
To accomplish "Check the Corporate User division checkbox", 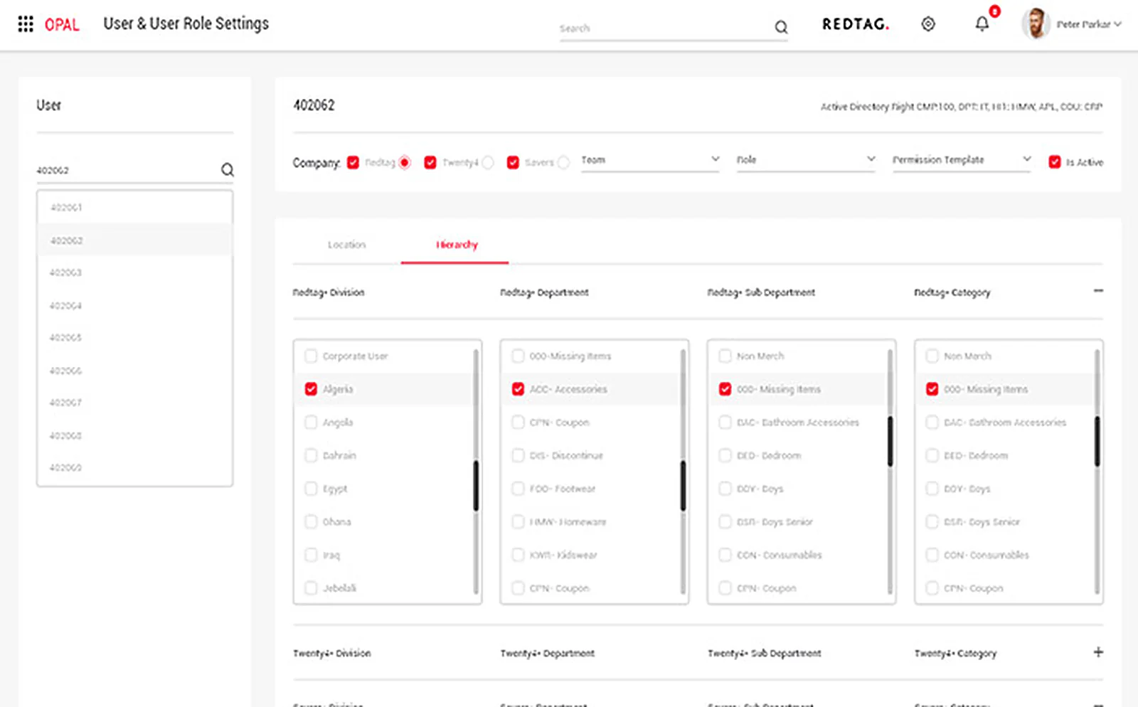I will tap(311, 356).
